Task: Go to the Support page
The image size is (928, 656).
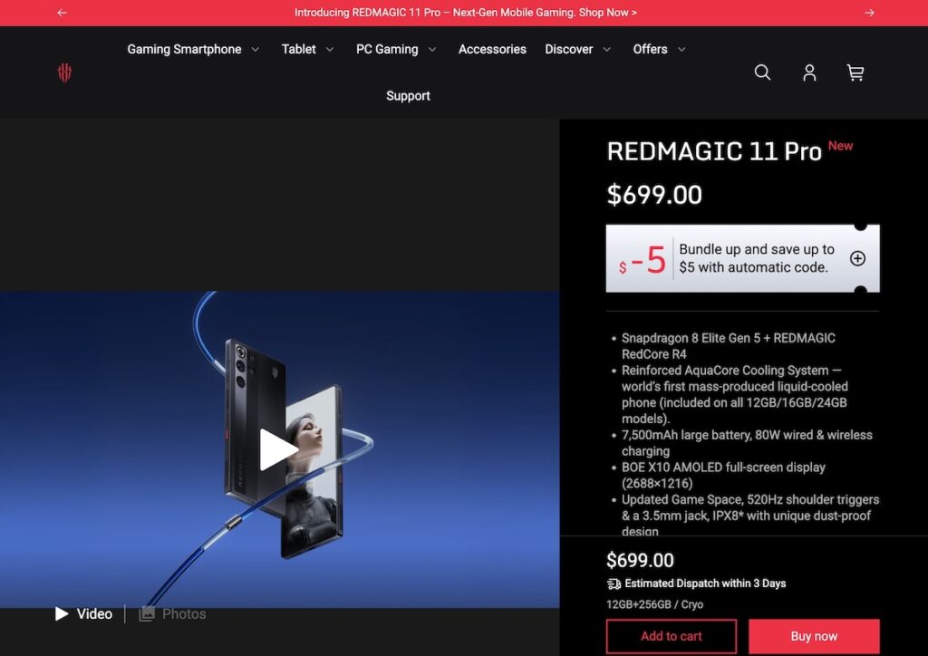Action: [x=408, y=96]
